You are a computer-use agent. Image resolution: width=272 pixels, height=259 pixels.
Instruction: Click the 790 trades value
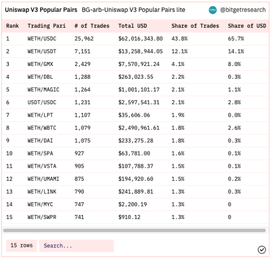[79, 192]
